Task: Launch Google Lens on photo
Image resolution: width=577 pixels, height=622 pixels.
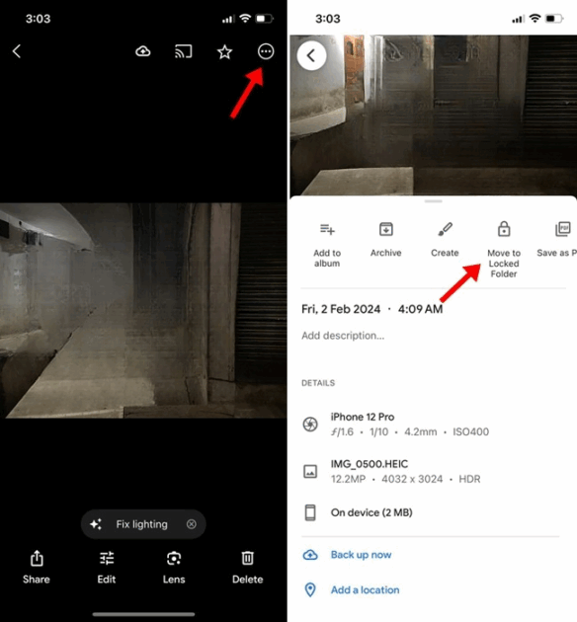Action: coord(174,567)
